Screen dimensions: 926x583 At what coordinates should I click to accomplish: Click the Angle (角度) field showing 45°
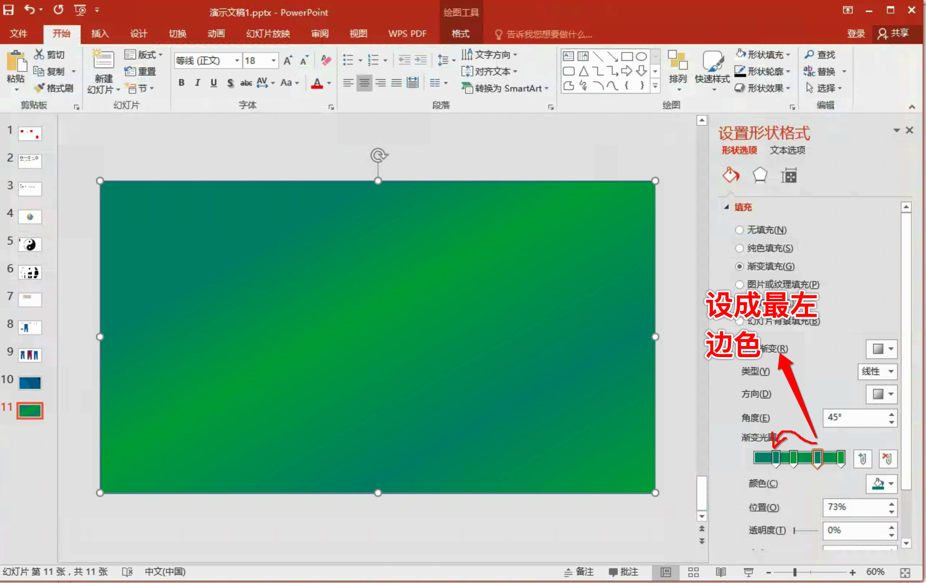coord(860,417)
